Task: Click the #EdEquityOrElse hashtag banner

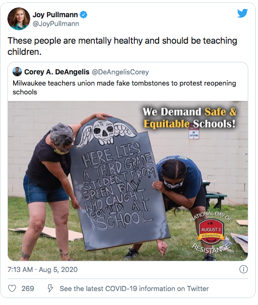Action: coord(211,236)
